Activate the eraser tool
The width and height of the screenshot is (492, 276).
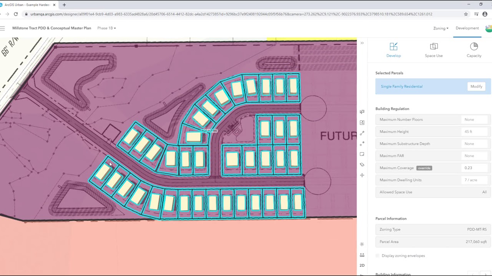tap(362, 165)
